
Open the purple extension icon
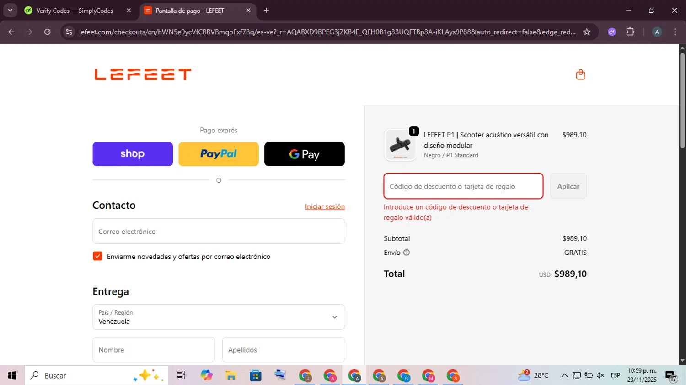pos(612,32)
